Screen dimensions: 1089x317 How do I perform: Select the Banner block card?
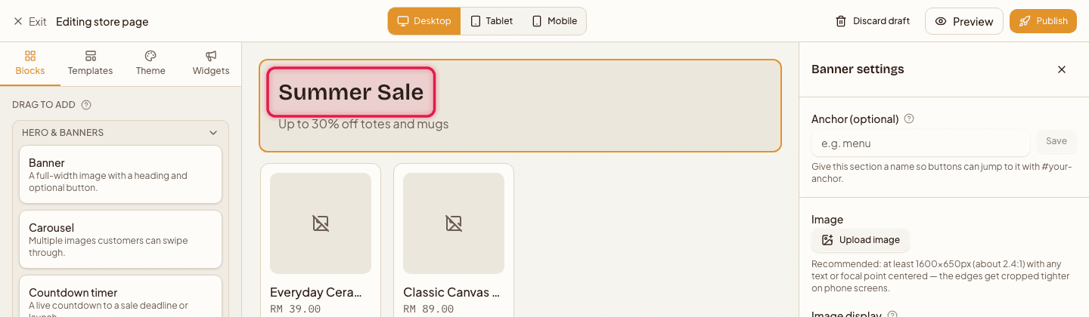(x=120, y=174)
